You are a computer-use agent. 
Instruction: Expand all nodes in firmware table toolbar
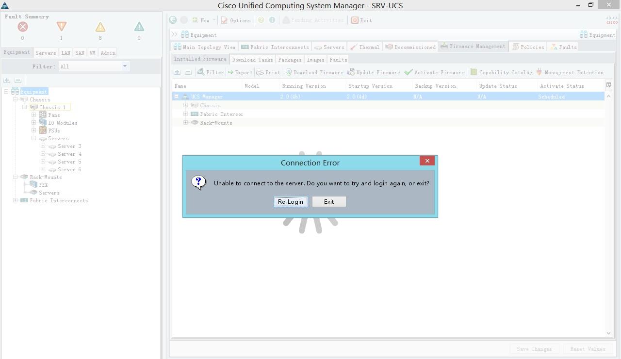(177, 72)
